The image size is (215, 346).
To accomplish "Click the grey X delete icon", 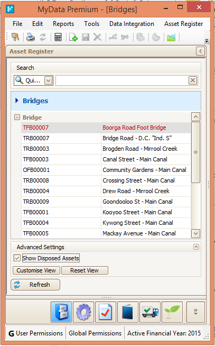I will [97, 37].
